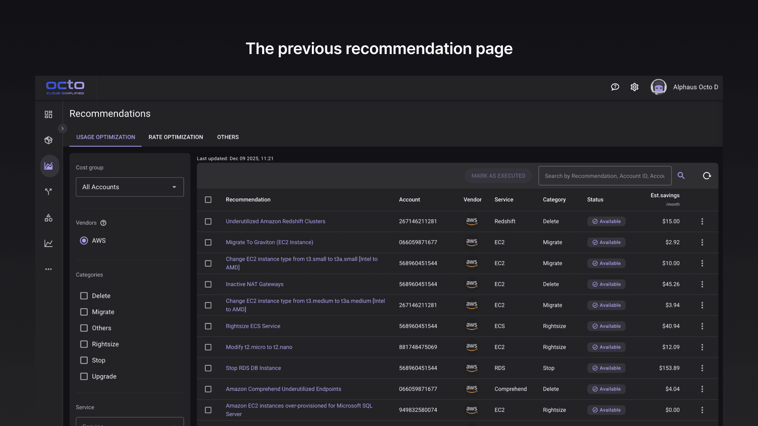Toggle the select-all checkbox in table header

208,200
